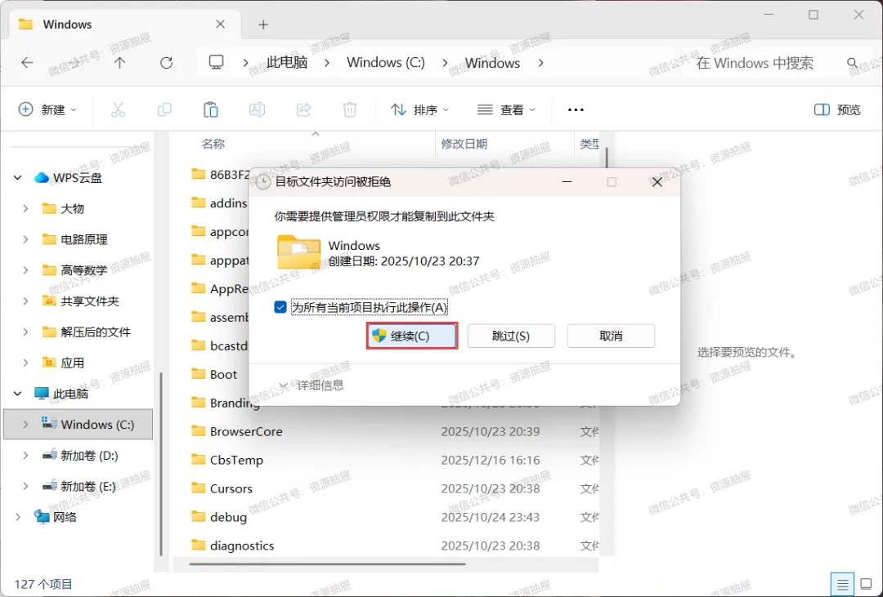Close the Windows tab
The height and width of the screenshot is (597, 883).
click(220, 25)
